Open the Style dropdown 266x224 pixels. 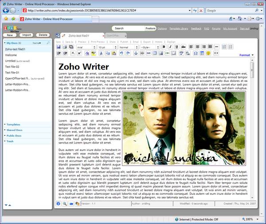(150, 47)
